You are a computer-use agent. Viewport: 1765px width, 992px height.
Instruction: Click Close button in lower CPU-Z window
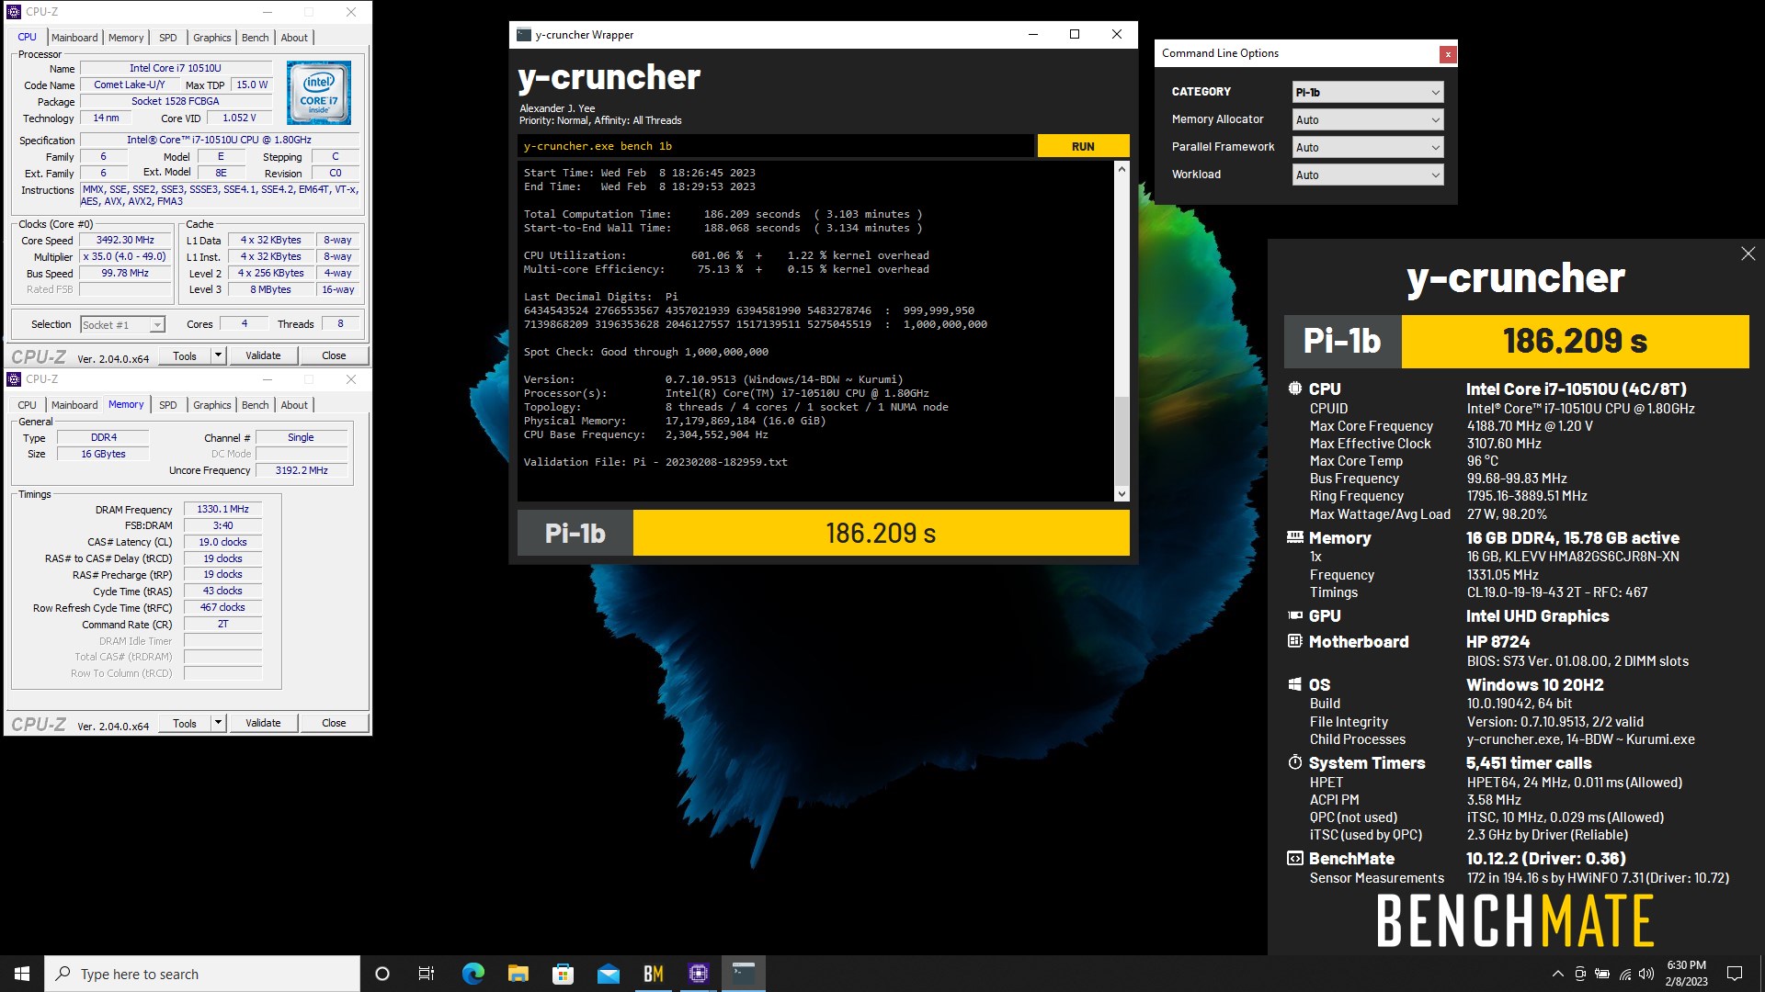tap(334, 723)
